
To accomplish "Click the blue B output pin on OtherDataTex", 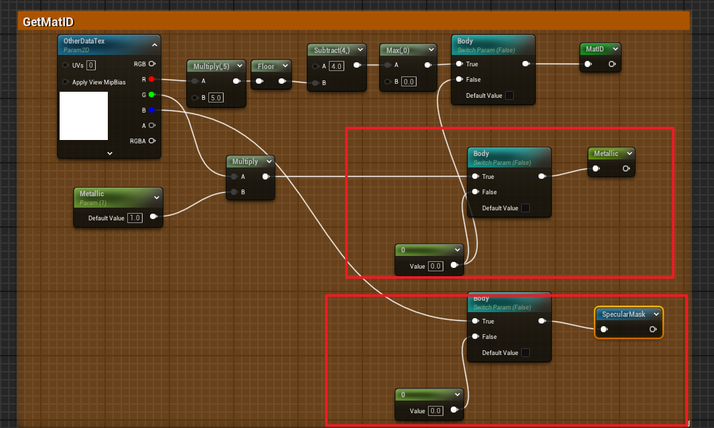I will [151, 110].
